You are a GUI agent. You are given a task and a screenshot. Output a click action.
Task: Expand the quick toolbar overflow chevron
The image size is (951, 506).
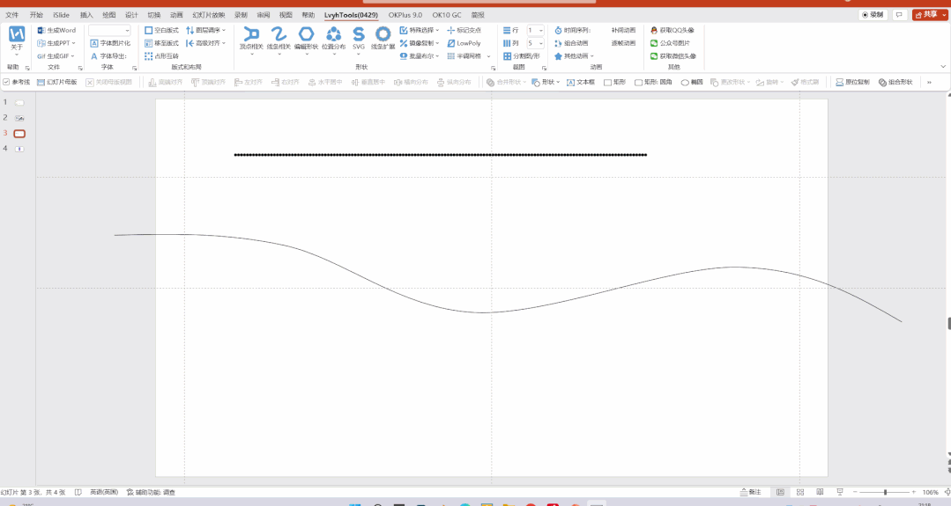(x=929, y=83)
